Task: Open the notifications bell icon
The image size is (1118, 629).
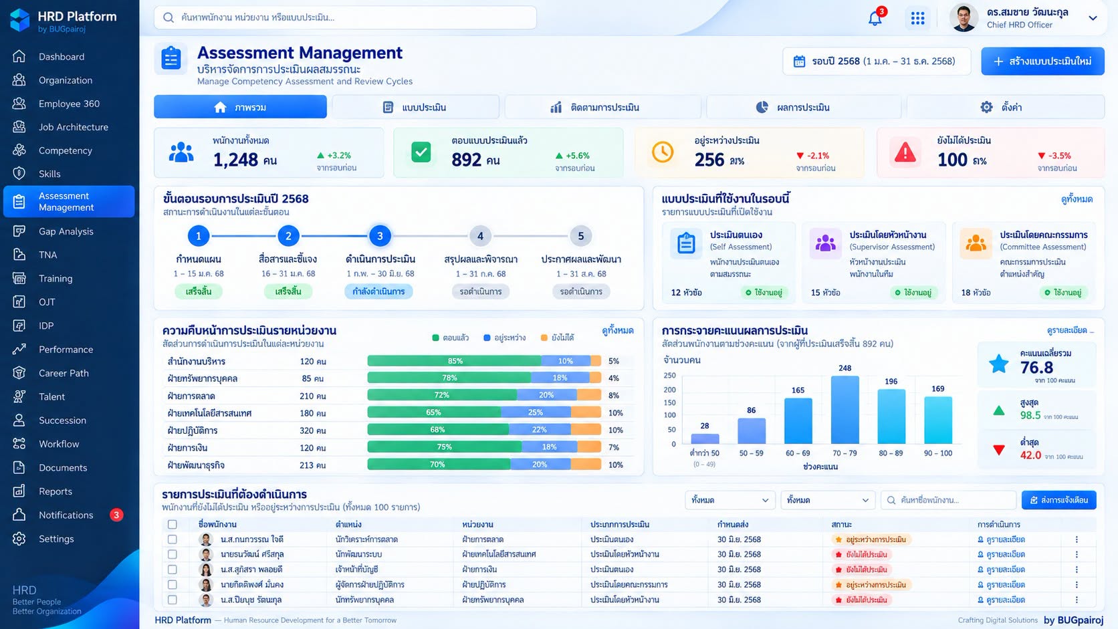Action: click(x=875, y=18)
